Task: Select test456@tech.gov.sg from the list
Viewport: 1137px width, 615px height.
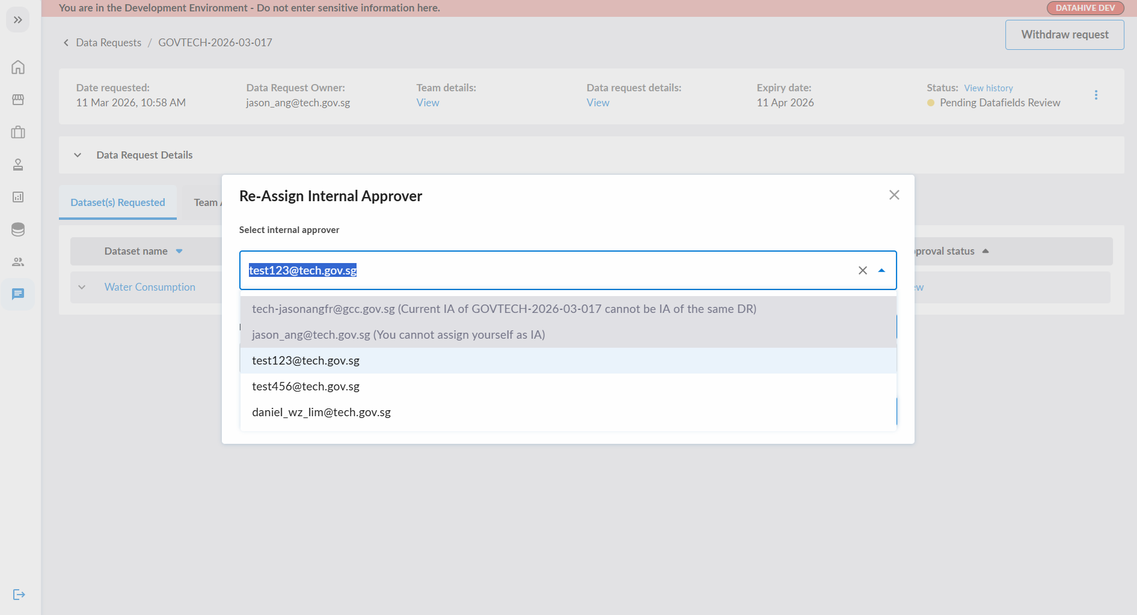Action: [568, 386]
